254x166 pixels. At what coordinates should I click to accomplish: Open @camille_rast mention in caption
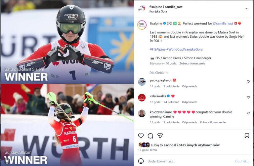coord(223,23)
